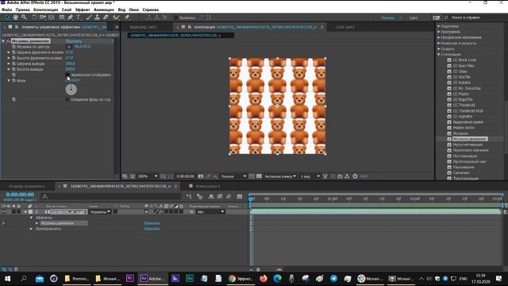This screenshot has height=286, width=508.
Task: Collapse the Stylize effects category
Action: pyautogui.click(x=439, y=54)
